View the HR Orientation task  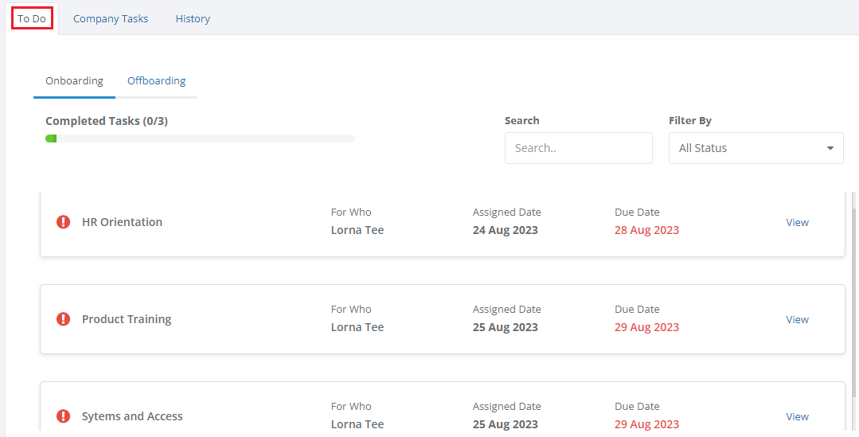pyautogui.click(x=797, y=223)
